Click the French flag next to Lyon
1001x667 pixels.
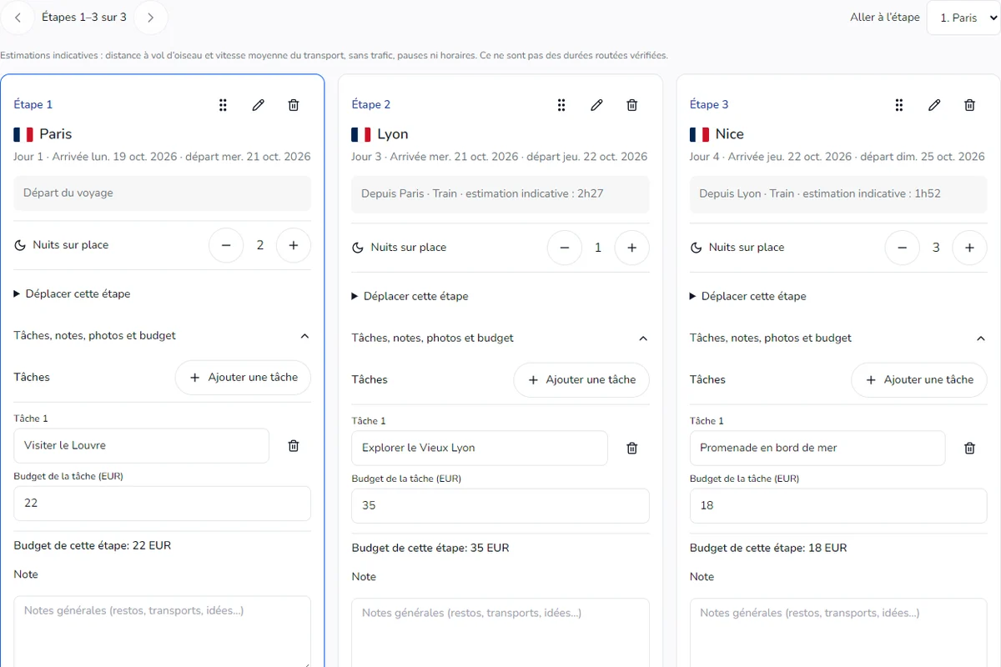click(361, 134)
